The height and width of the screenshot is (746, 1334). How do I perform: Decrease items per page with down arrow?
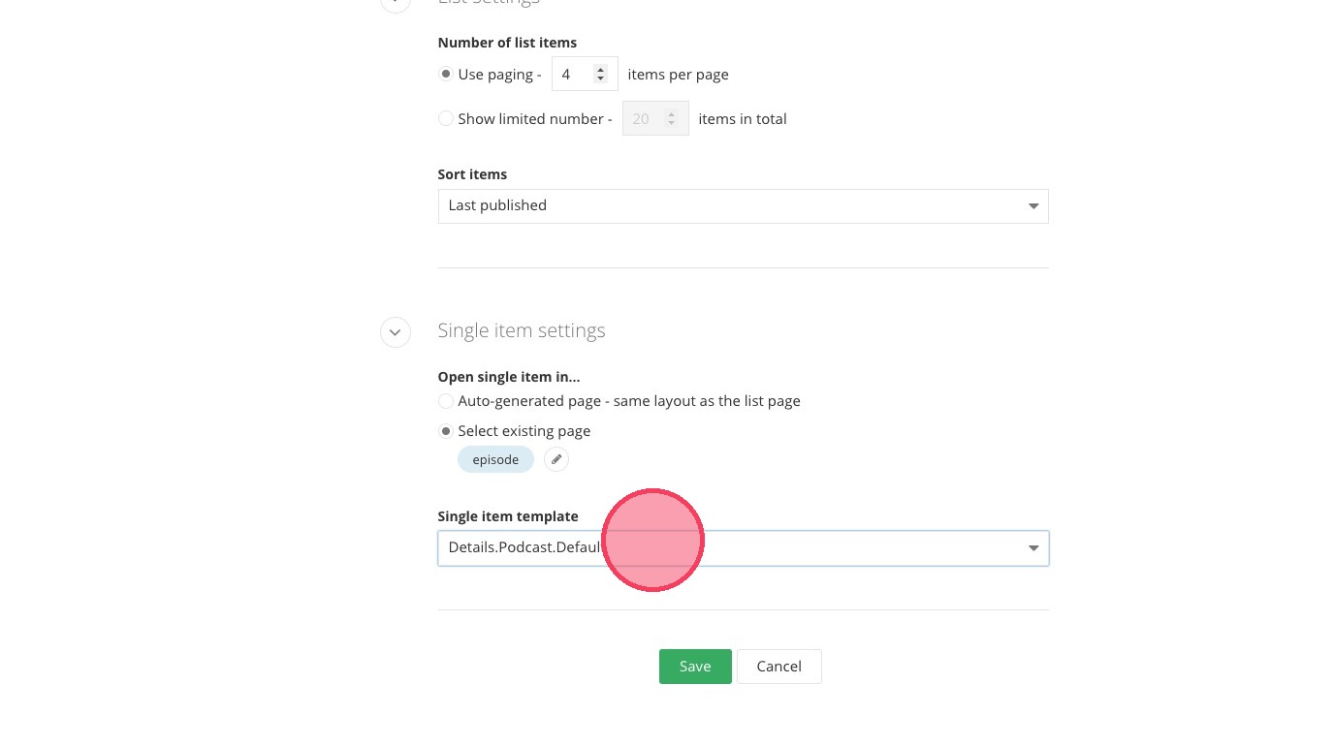[601, 79]
